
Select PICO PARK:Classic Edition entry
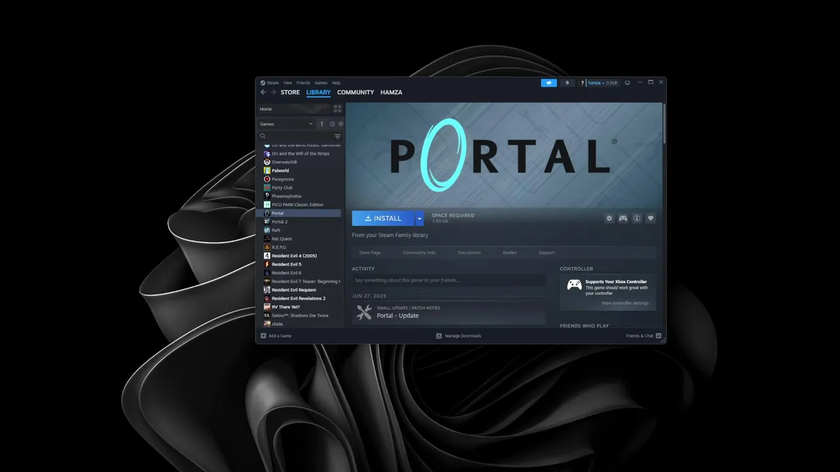[x=297, y=205]
